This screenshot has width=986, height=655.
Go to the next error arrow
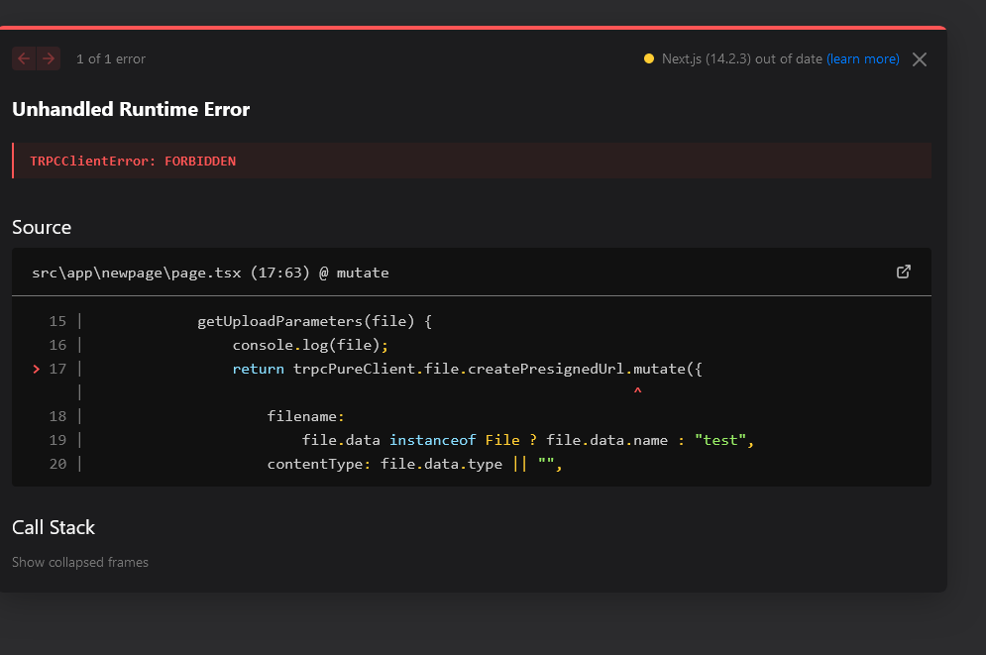(49, 58)
